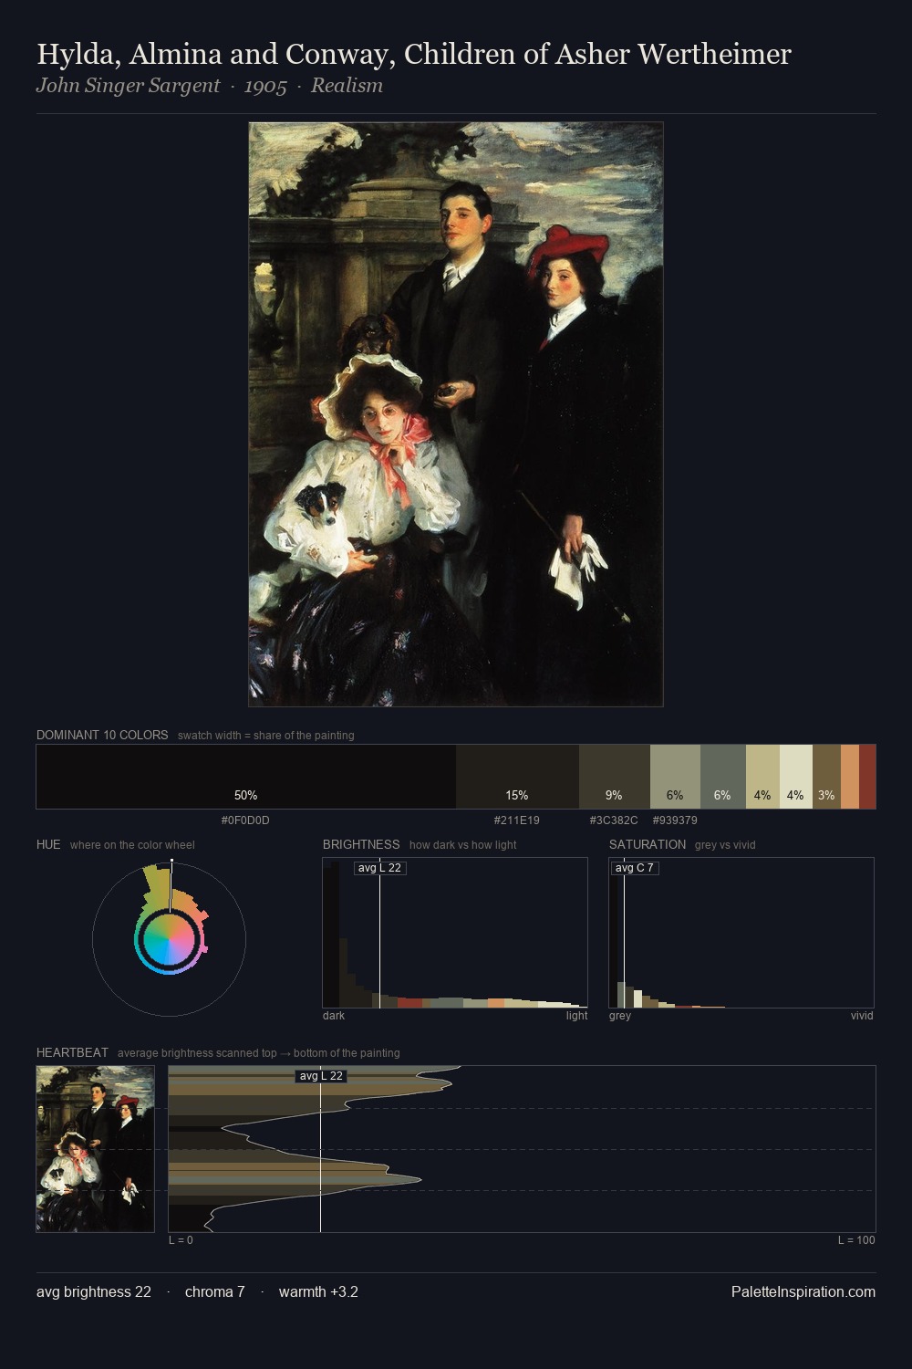Click the 'L = 0' axis label
The width and height of the screenshot is (912, 1369).
pos(181,1240)
